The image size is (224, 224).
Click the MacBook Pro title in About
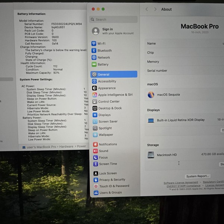(x=200, y=27)
